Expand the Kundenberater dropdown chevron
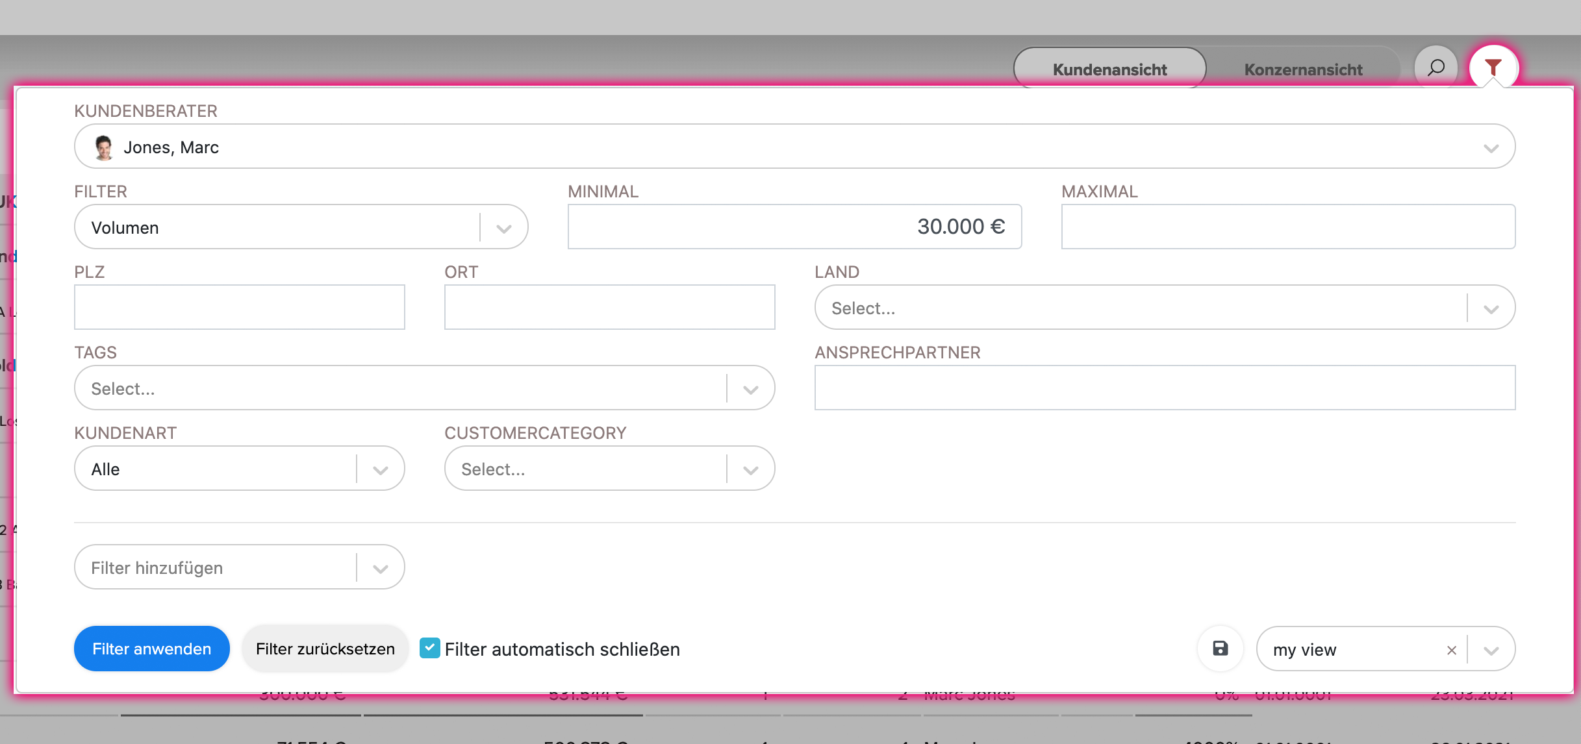Viewport: 1581px width, 744px height. pos(1491,148)
